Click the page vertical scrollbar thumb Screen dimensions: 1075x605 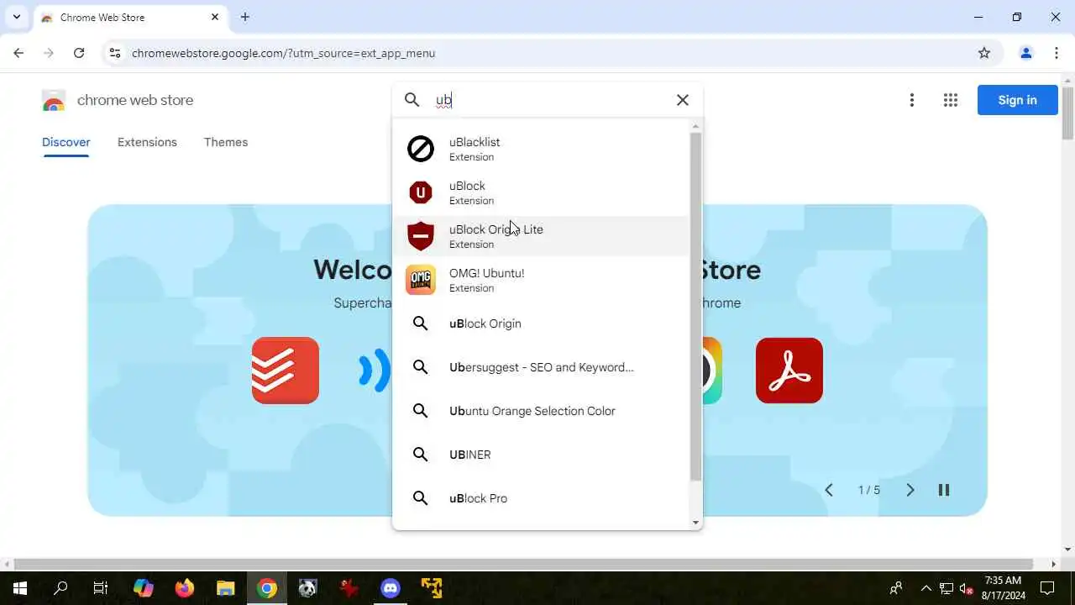coord(1067,113)
